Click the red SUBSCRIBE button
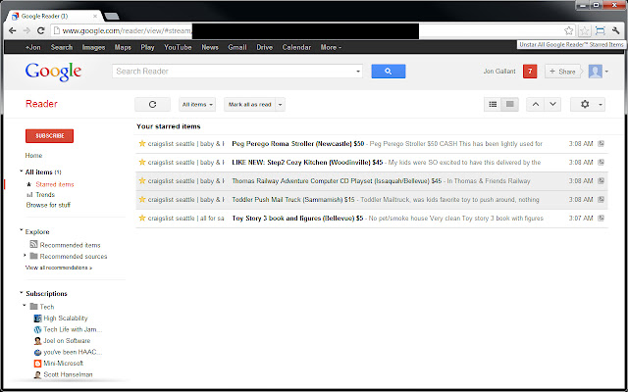 pos(50,136)
